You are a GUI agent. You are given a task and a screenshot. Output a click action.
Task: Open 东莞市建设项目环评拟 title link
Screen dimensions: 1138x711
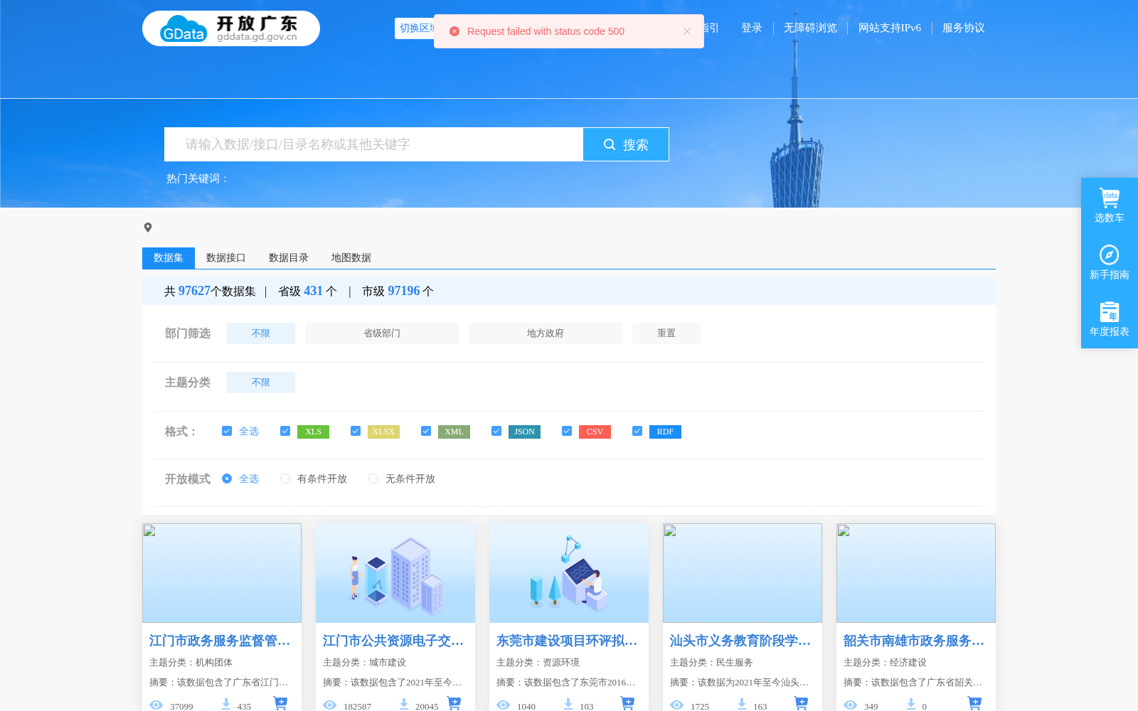567,641
